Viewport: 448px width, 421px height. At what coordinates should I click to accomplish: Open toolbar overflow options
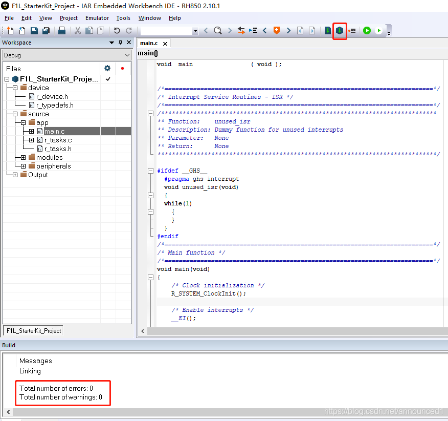coord(389,33)
